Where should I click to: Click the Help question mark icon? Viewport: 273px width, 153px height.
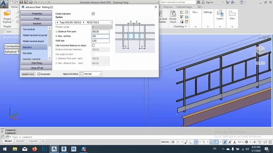tap(241, 2)
